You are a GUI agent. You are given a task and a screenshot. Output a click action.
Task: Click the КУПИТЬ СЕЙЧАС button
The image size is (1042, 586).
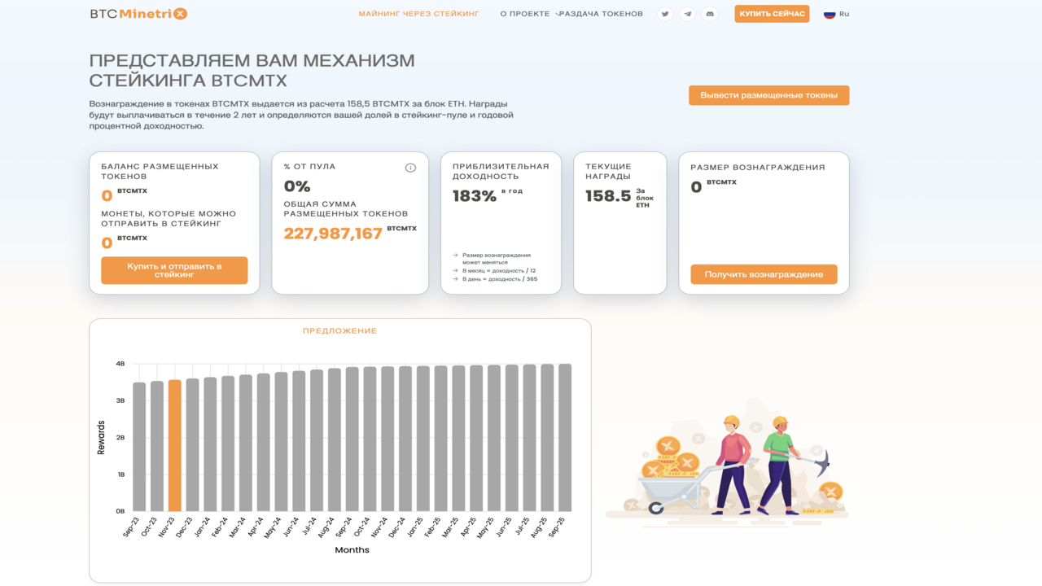[772, 14]
